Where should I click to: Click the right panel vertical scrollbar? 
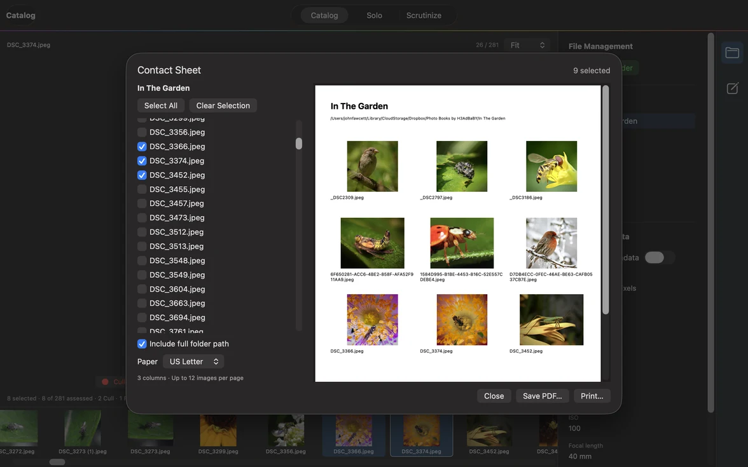click(710, 222)
